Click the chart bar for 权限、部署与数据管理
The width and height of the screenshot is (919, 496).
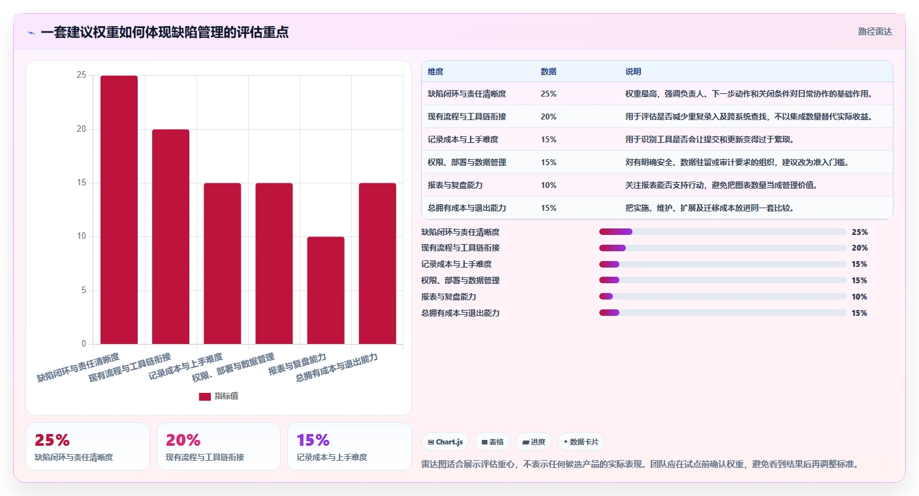(x=274, y=264)
